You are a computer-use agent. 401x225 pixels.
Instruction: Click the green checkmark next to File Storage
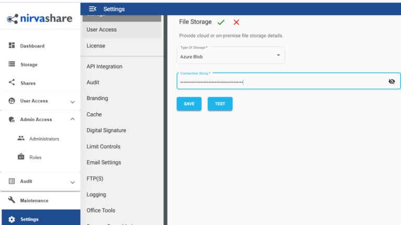click(x=221, y=22)
